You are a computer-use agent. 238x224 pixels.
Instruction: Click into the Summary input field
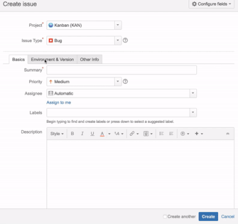[x=122, y=70]
